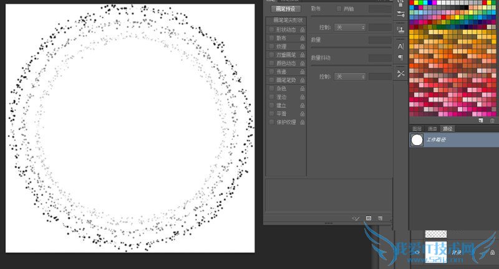Click the 数量抖动 value input field
499x269 pixels.
pyautogui.click(x=380, y=58)
